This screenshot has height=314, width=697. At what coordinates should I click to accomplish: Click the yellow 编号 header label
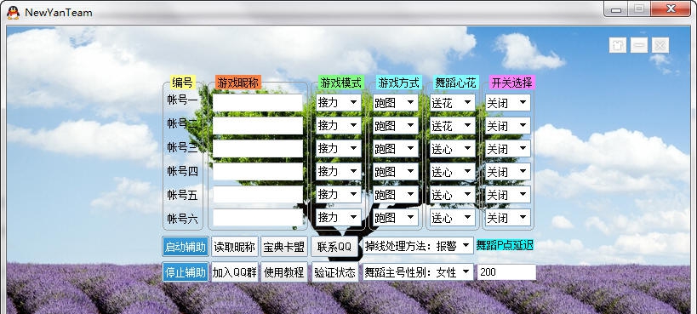(x=183, y=83)
